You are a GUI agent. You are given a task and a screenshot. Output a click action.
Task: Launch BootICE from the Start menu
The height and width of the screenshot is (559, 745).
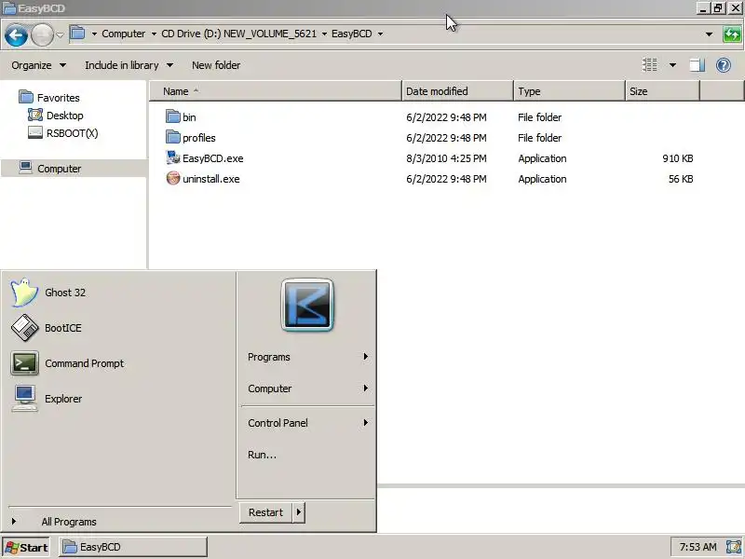(x=46, y=328)
